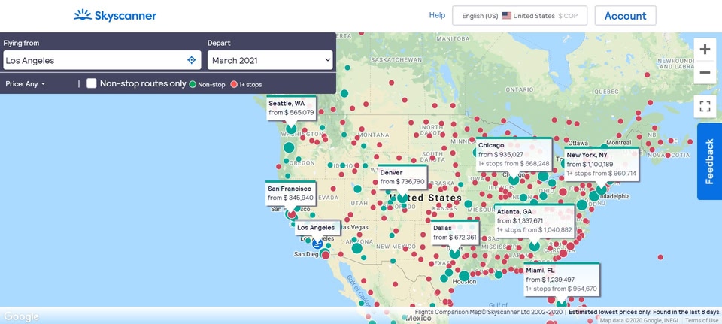Expand the Price: Any filter
722x324 pixels.
pyautogui.click(x=25, y=84)
